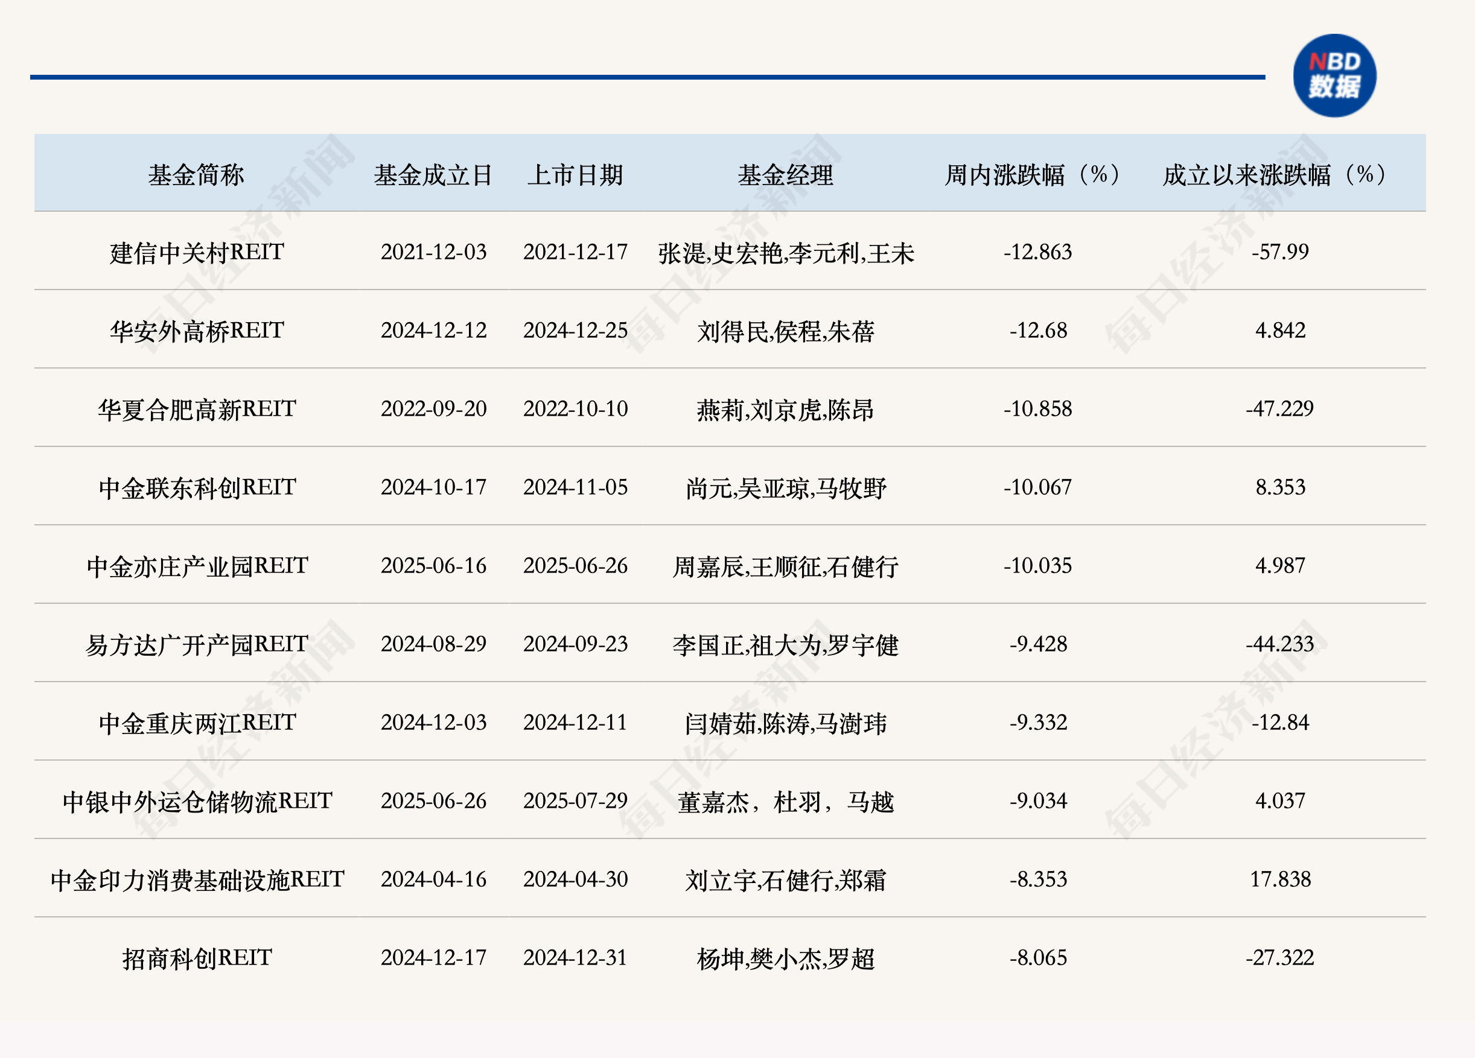Select managers 尚元,吴亚琼,马牧野
This screenshot has height=1058, width=1475.
point(786,489)
